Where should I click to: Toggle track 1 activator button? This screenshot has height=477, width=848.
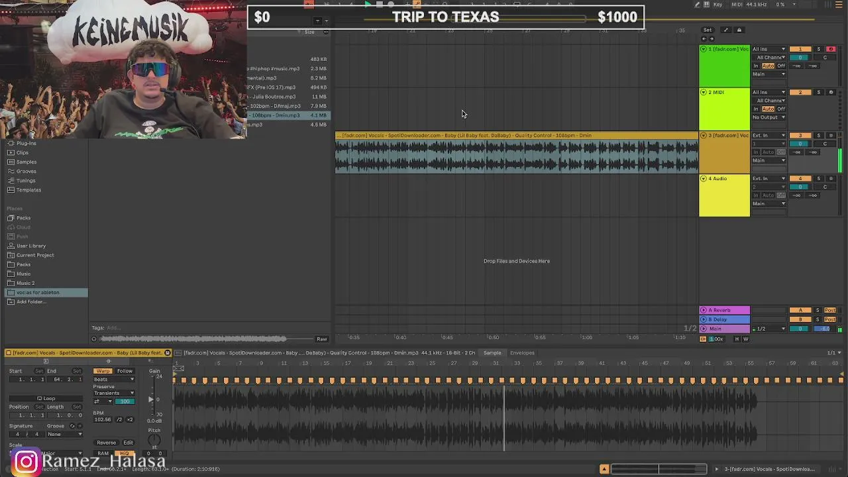pos(800,49)
